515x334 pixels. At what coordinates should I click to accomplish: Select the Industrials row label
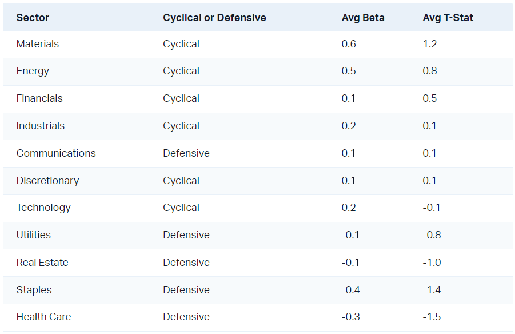coord(41,126)
